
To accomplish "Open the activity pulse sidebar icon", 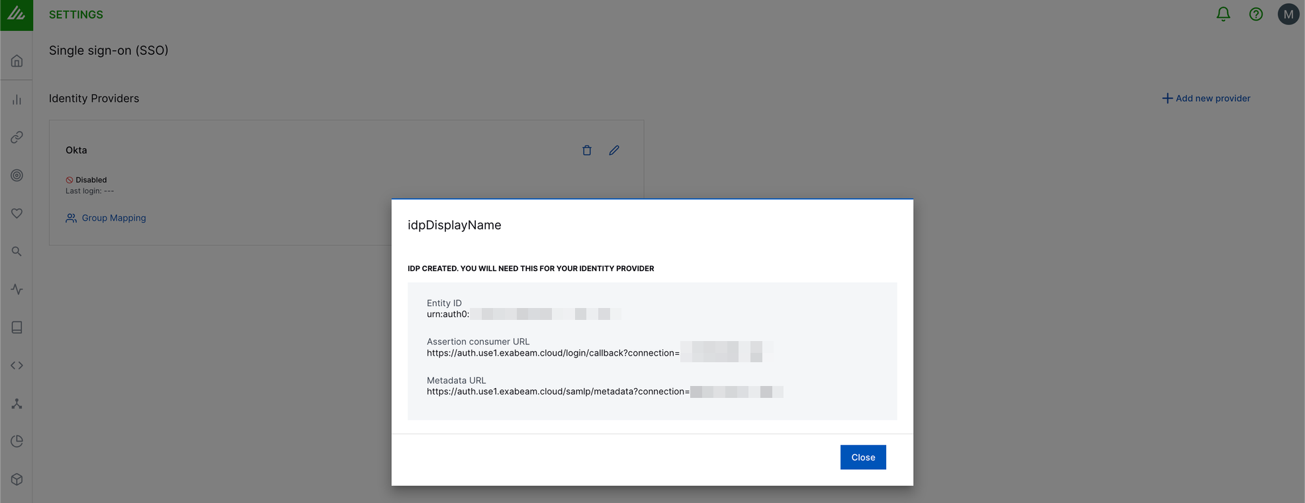I will click(x=17, y=289).
